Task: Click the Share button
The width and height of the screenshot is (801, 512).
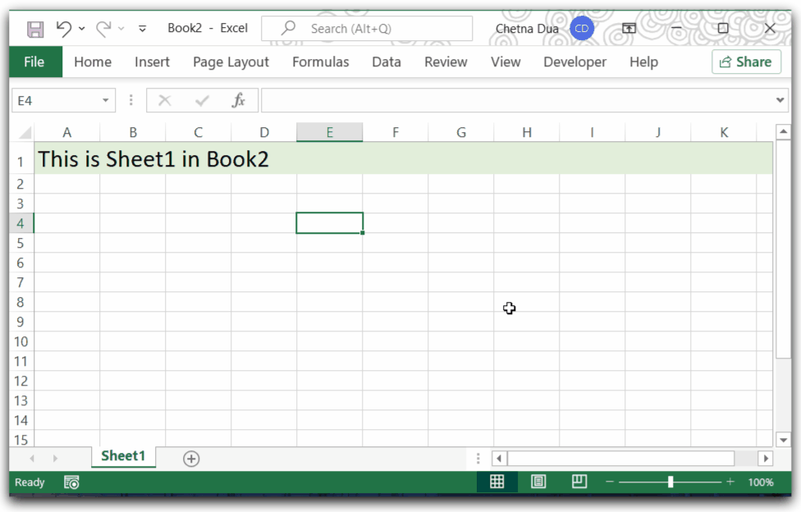Action: 745,62
